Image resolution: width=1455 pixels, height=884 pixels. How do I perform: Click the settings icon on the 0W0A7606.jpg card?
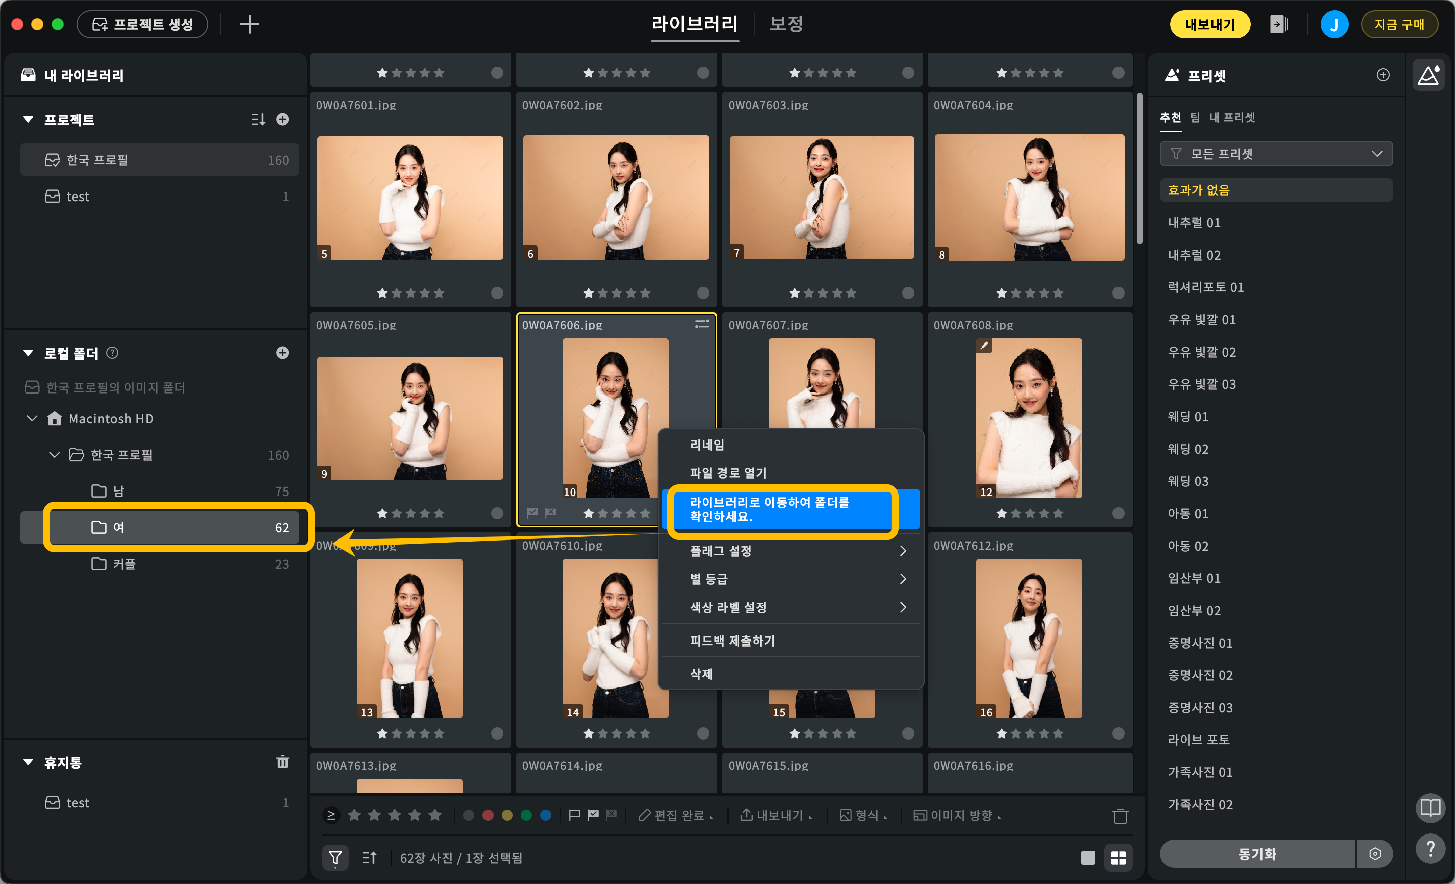click(702, 324)
